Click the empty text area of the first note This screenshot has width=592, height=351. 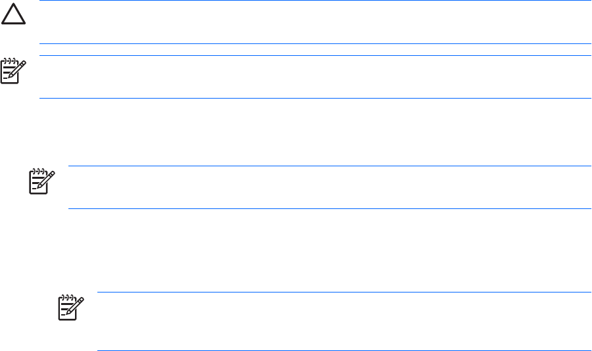316,77
